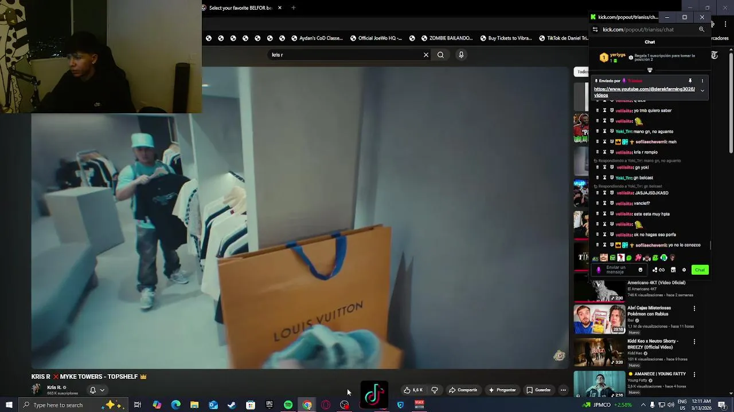
Task: Unpin the pinned message in Kick chat
Action: pyautogui.click(x=690, y=81)
